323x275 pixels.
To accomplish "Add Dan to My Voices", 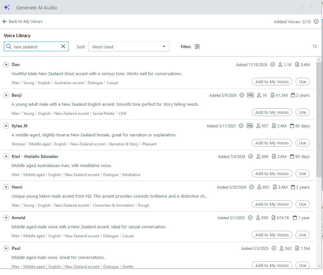I will (272, 82).
